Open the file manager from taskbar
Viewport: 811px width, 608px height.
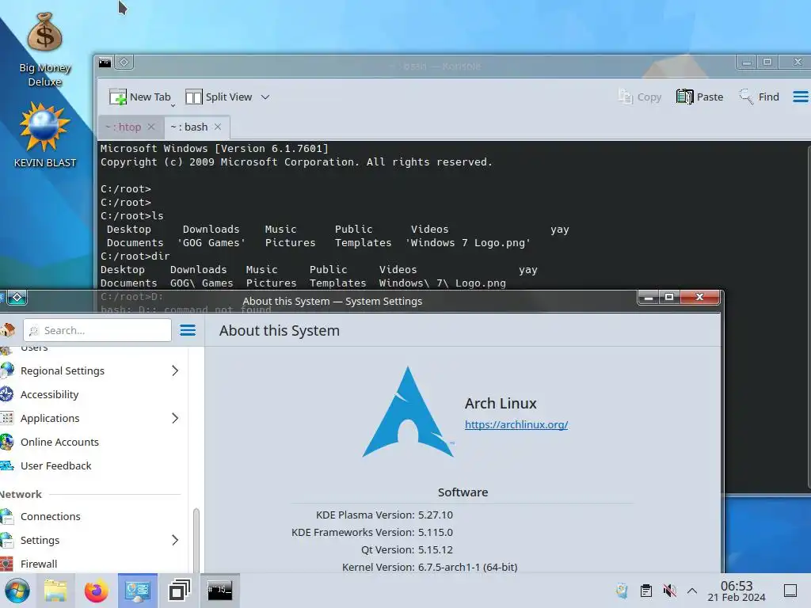point(56,591)
